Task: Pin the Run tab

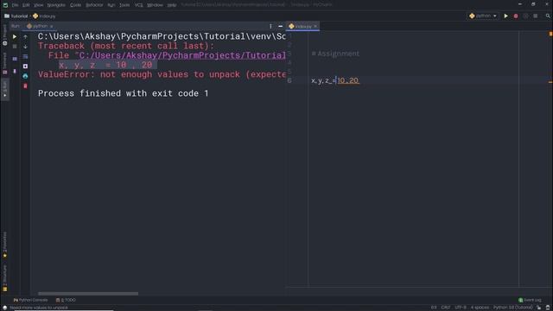Action: click(15, 71)
